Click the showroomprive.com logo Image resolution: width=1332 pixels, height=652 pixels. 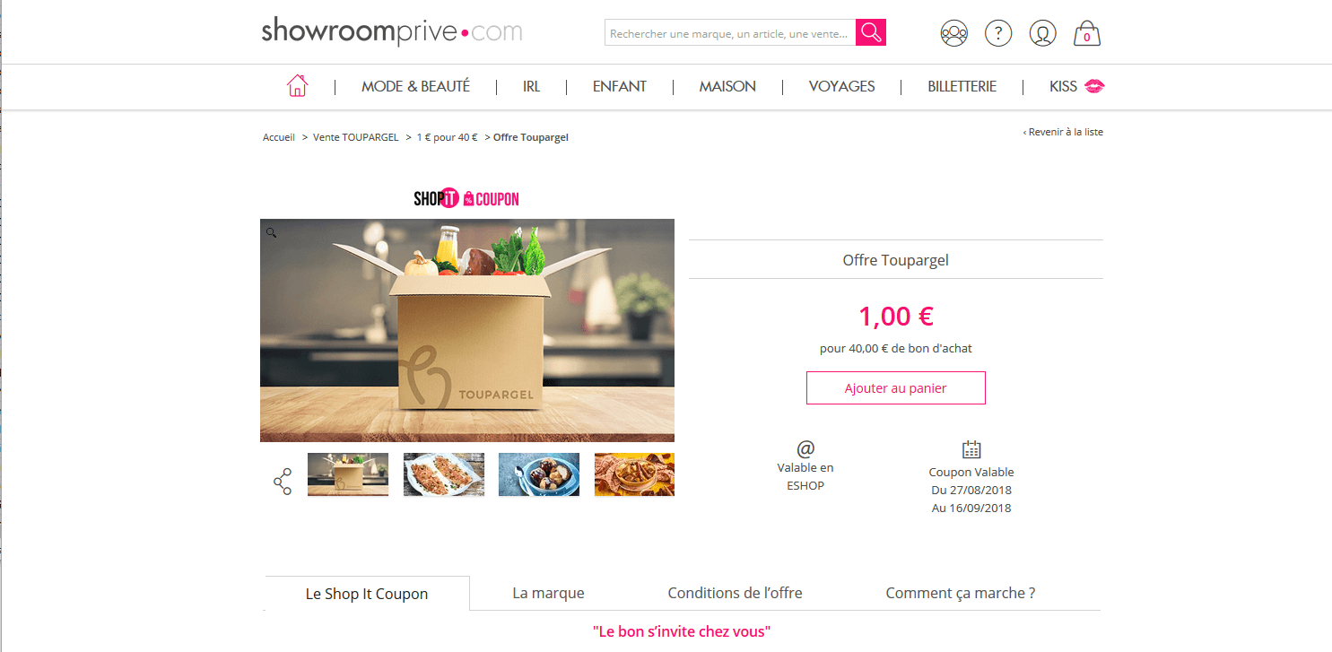point(392,32)
